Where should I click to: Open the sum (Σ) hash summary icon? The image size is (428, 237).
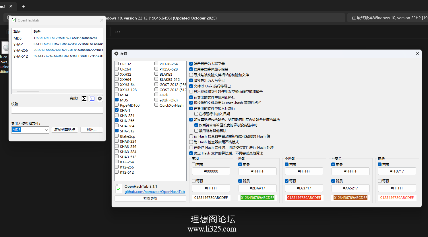[x=84, y=99]
